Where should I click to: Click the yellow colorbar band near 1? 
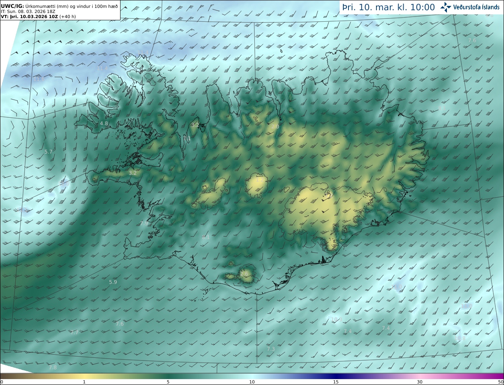tap(84, 376)
